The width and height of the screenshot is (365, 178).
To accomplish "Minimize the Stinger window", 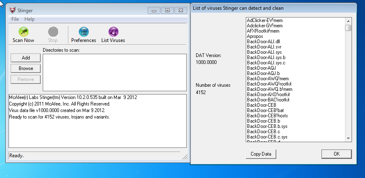I will [154, 11].
